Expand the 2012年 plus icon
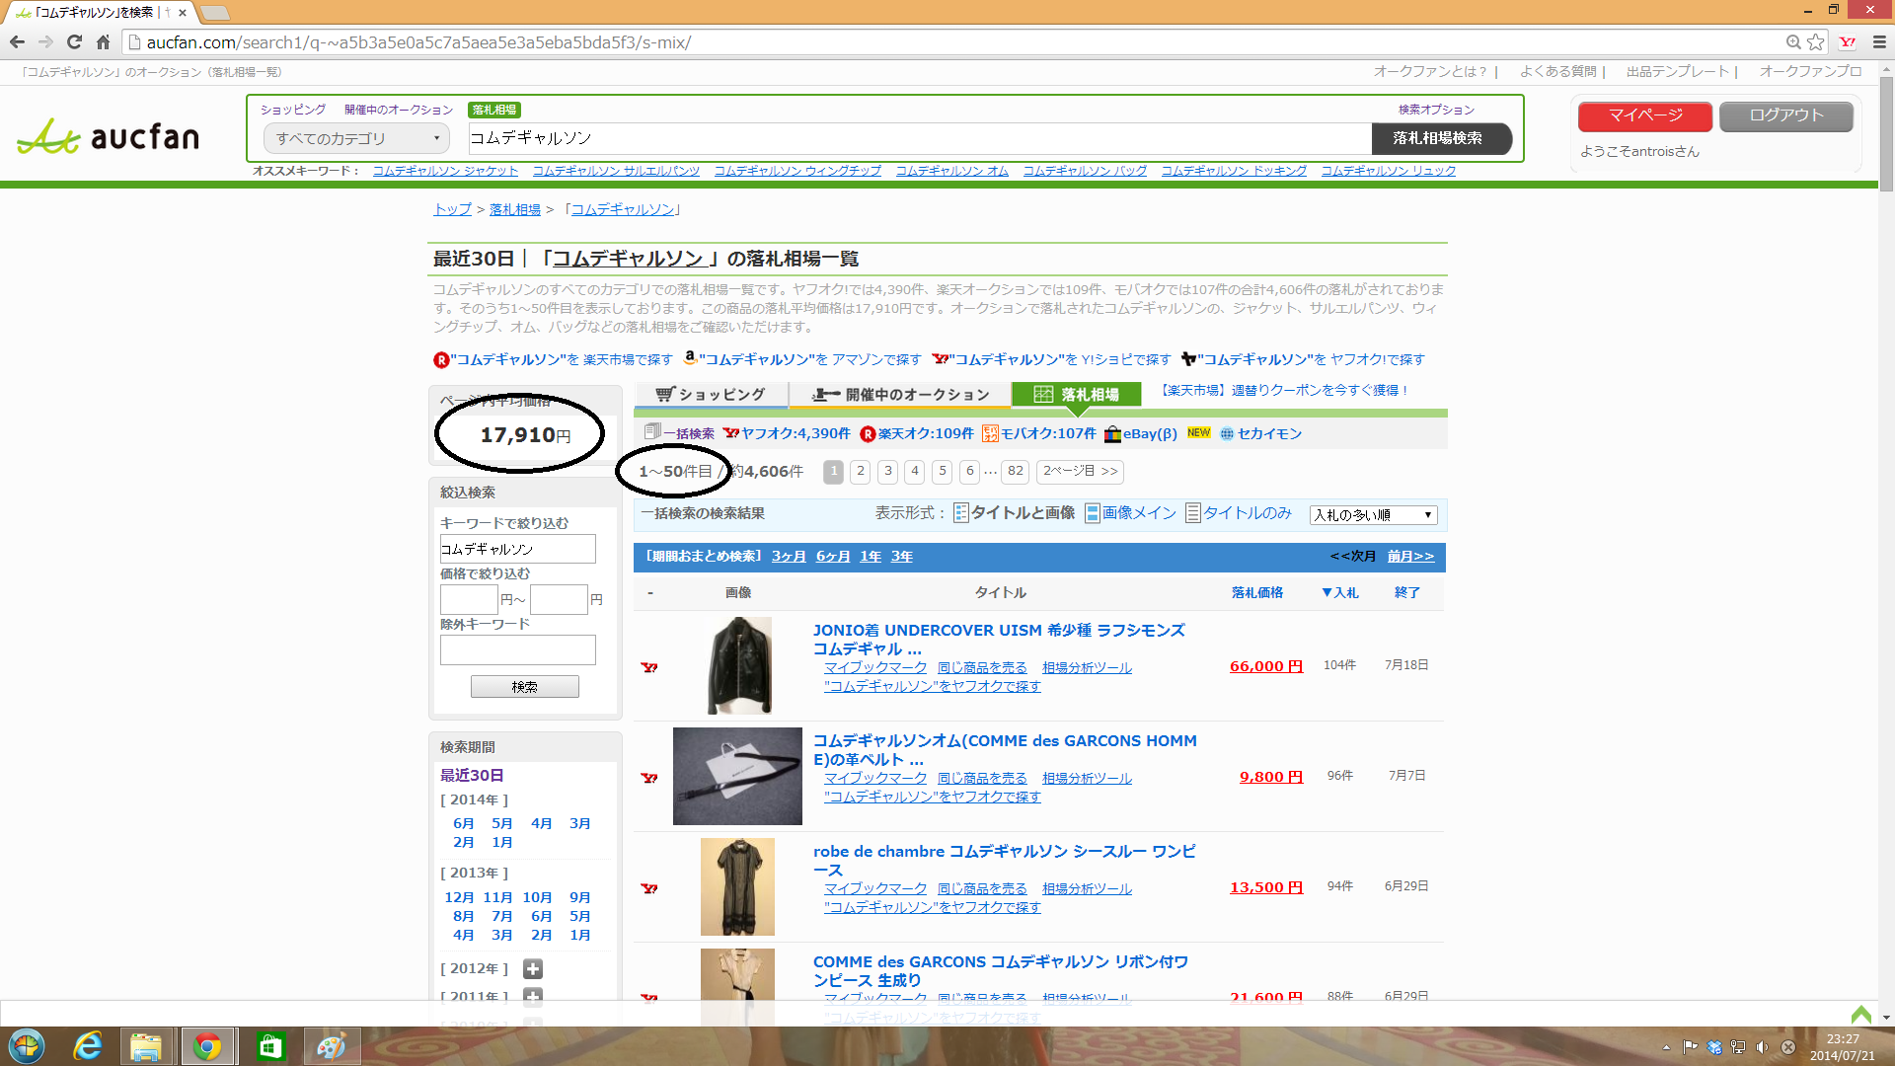 tap(533, 968)
